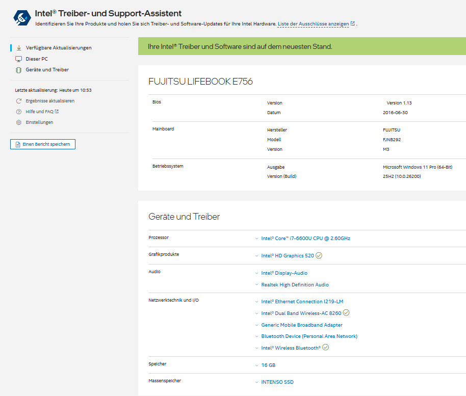Image resolution: width=466 pixels, height=396 pixels.
Task: Click the refresh icon for Ergebnisse aktualisieren
Action: [19, 101]
